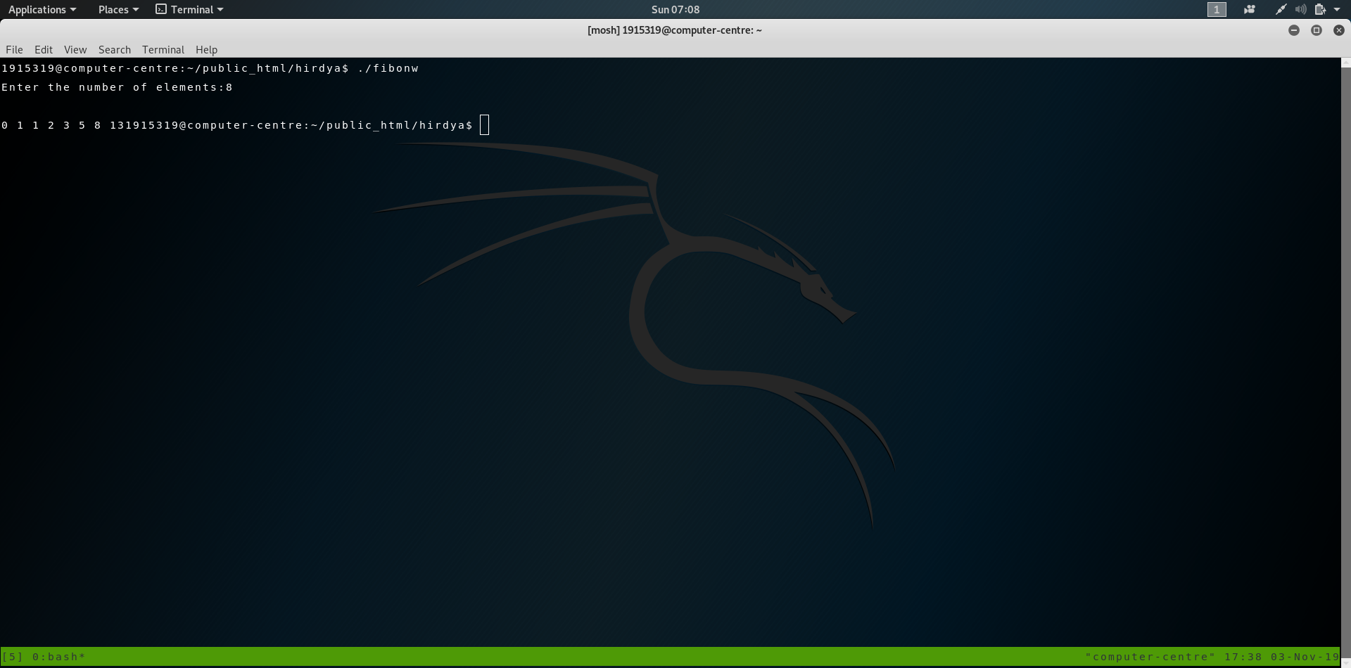
Task: Open the volume speaker icon
Action: (1300, 9)
